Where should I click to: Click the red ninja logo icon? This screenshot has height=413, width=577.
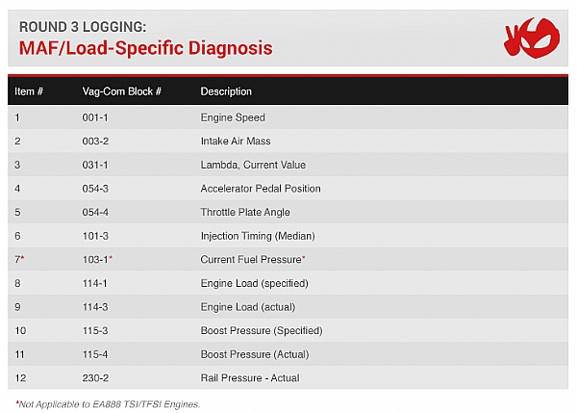coord(532,38)
